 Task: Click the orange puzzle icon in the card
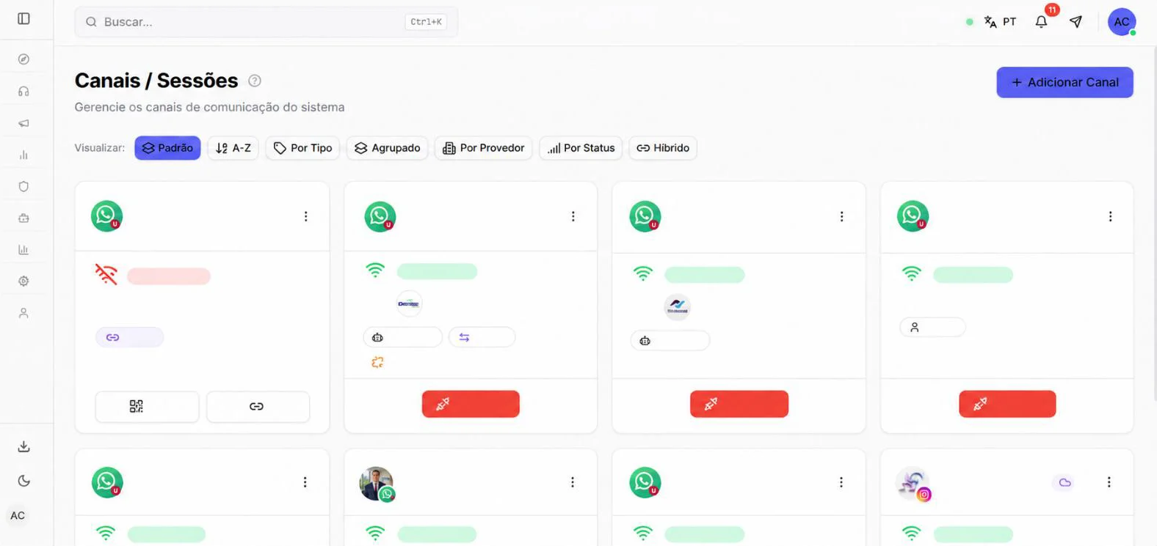[377, 362]
